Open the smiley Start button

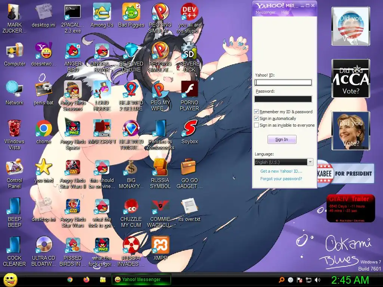(10, 280)
